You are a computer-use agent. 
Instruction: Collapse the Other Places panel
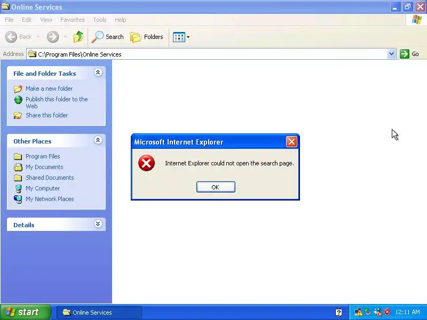(98, 140)
